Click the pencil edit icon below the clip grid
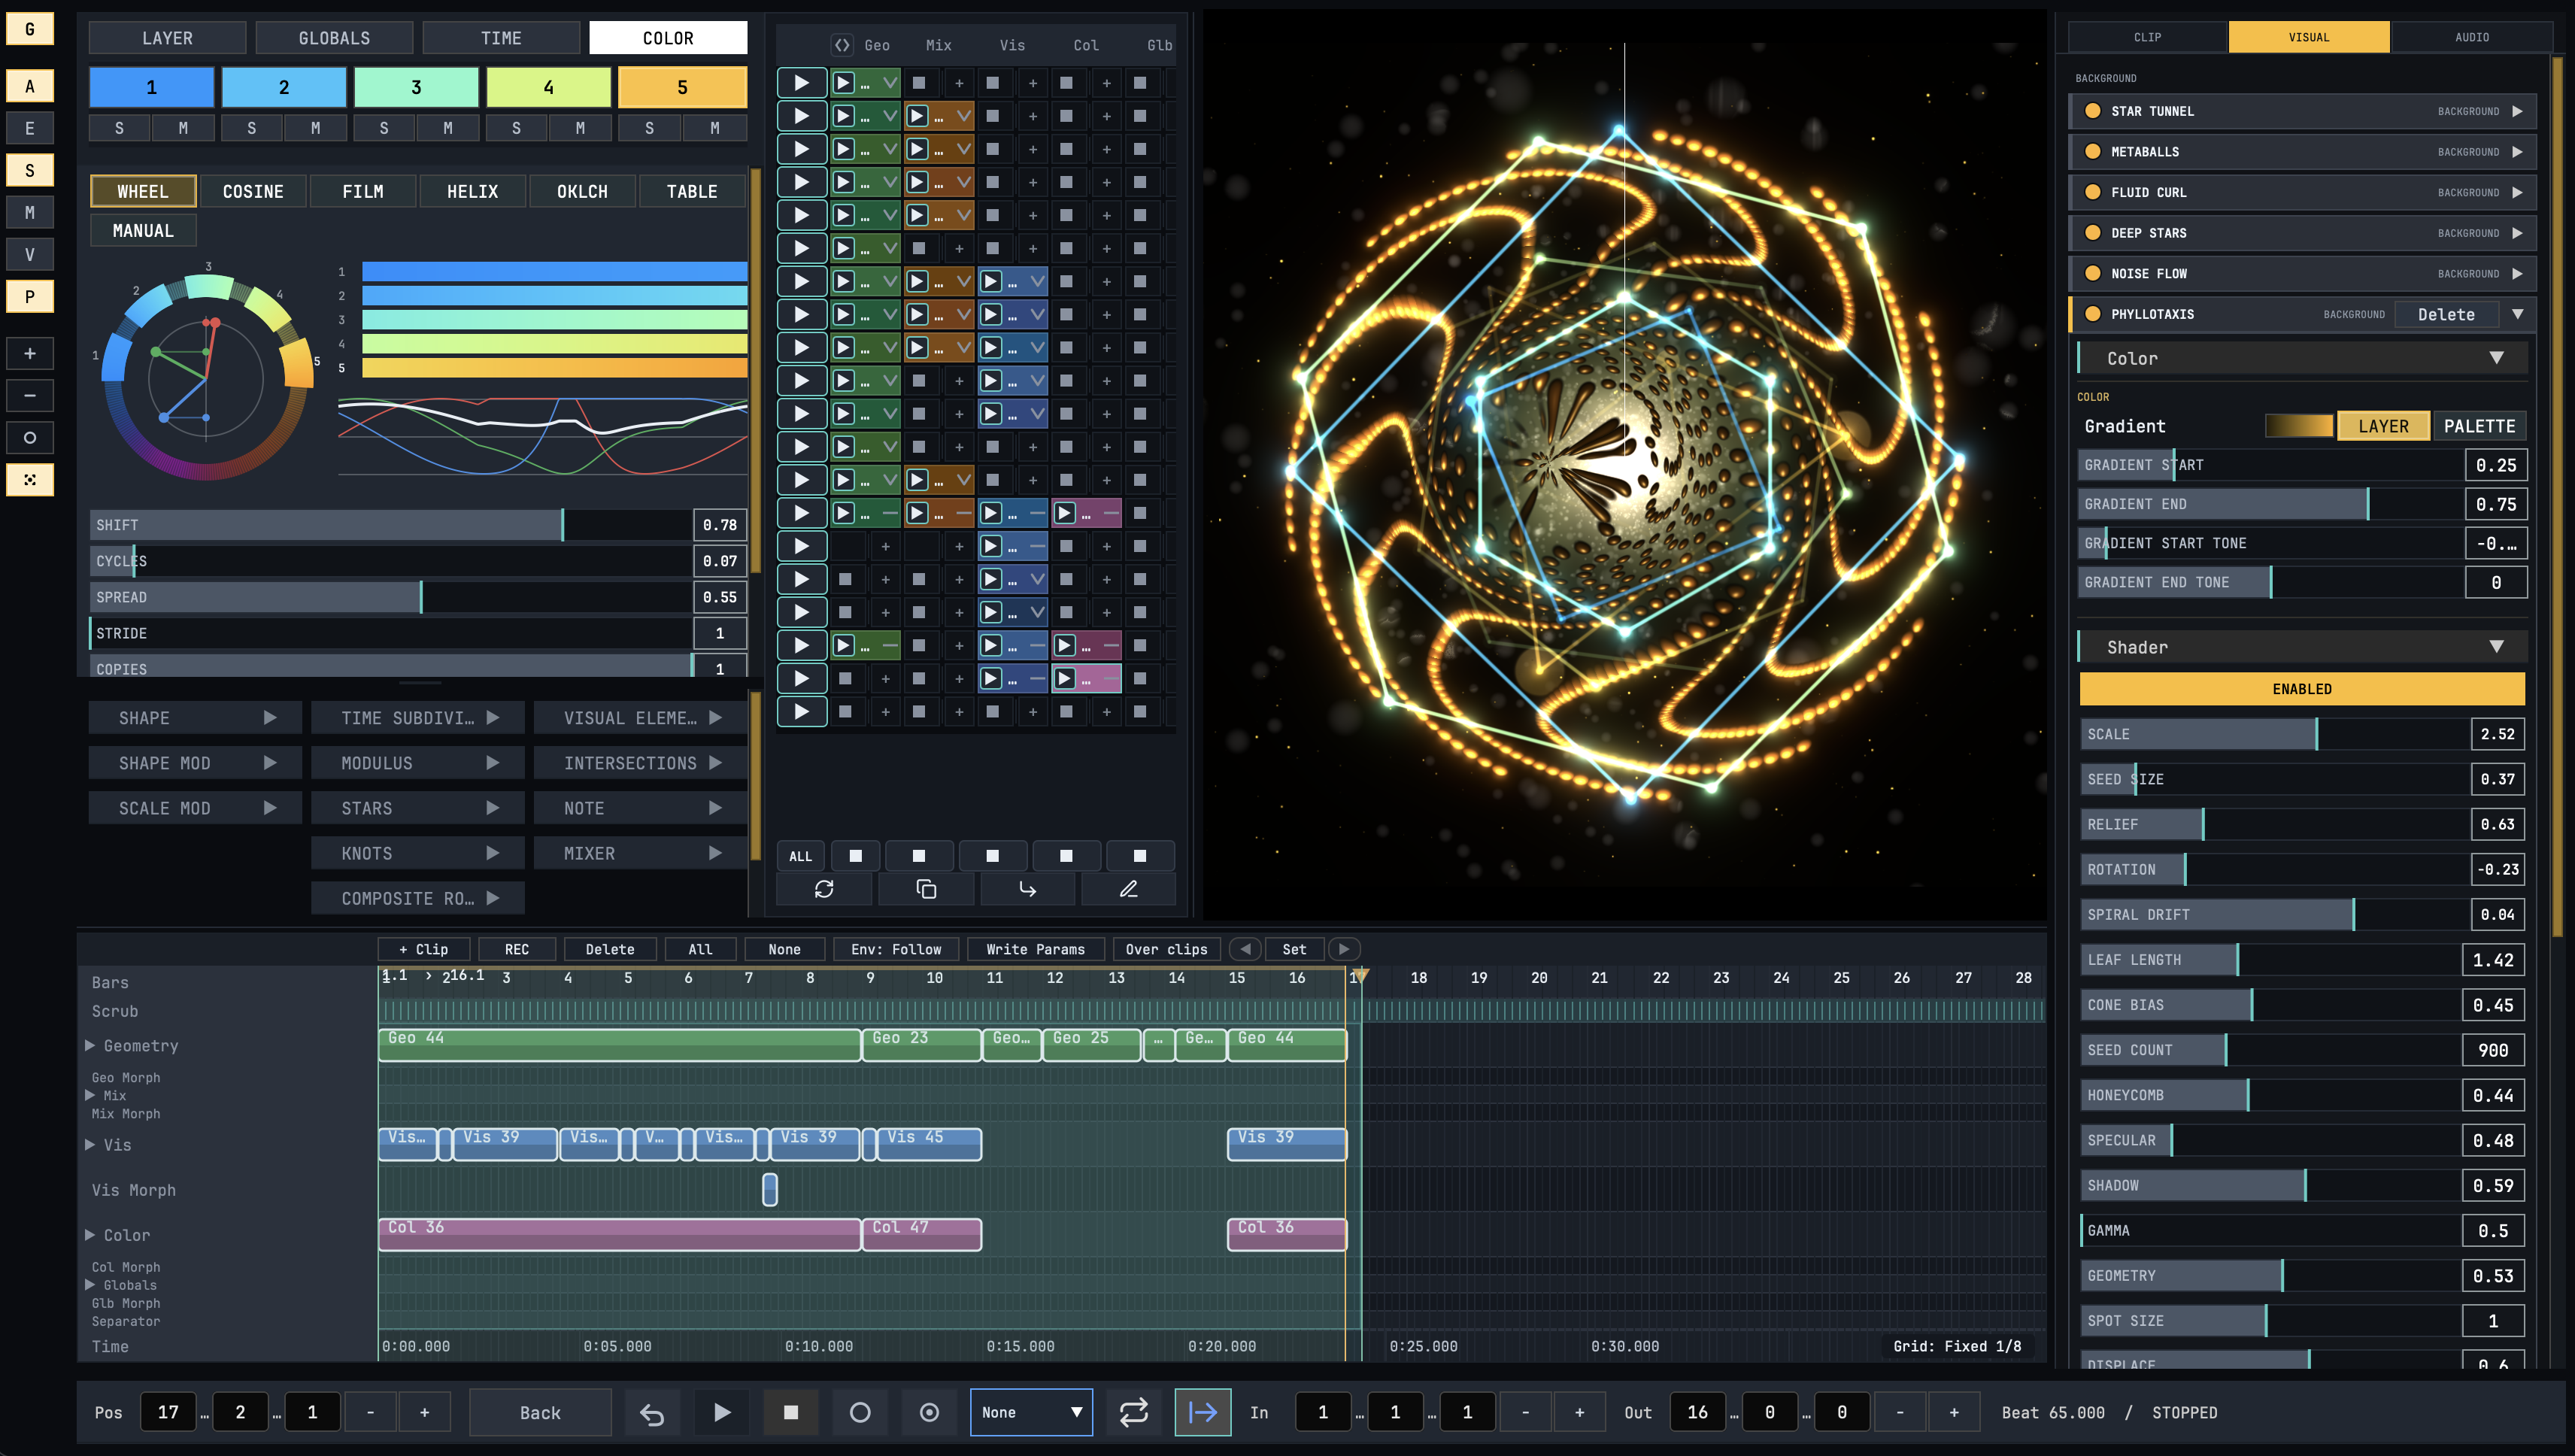This screenshot has width=2575, height=1456. [x=1128, y=889]
